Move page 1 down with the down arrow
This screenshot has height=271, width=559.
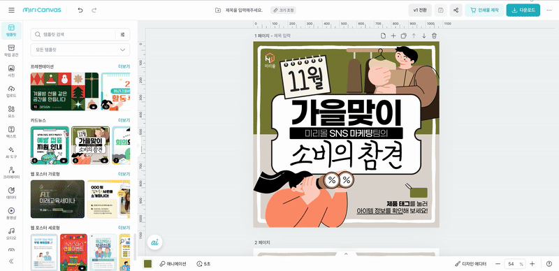point(424,36)
